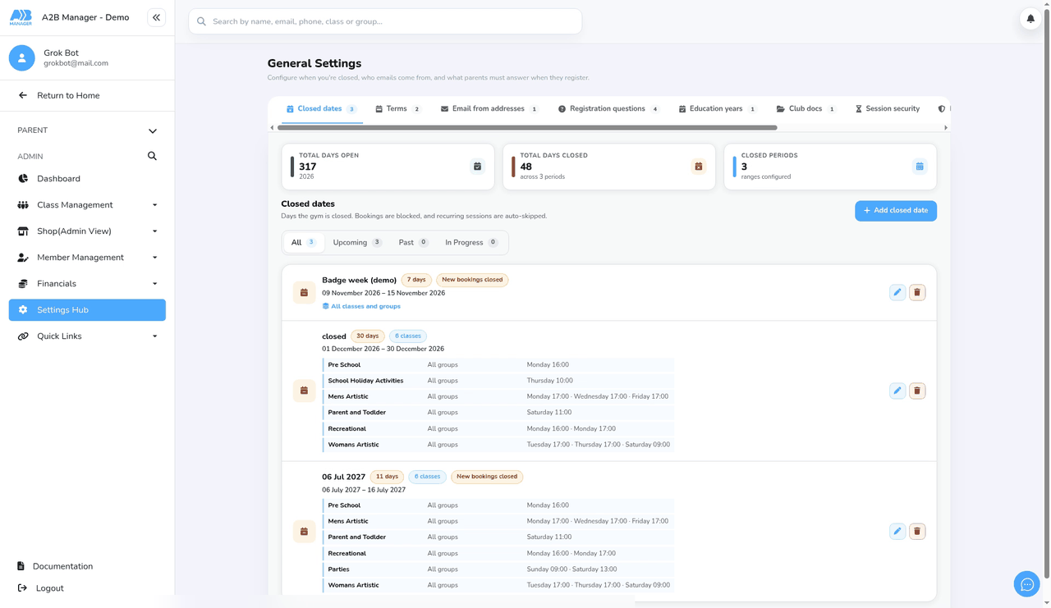Focus the global search field
Image resolution: width=1051 pixels, height=608 pixels.
click(385, 21)
